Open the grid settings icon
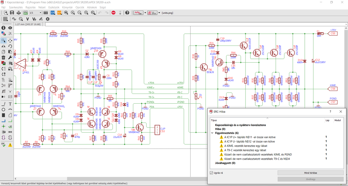 (5, 19)
